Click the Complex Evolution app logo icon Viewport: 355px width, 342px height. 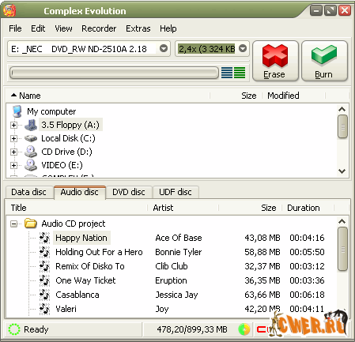point(9,10)
